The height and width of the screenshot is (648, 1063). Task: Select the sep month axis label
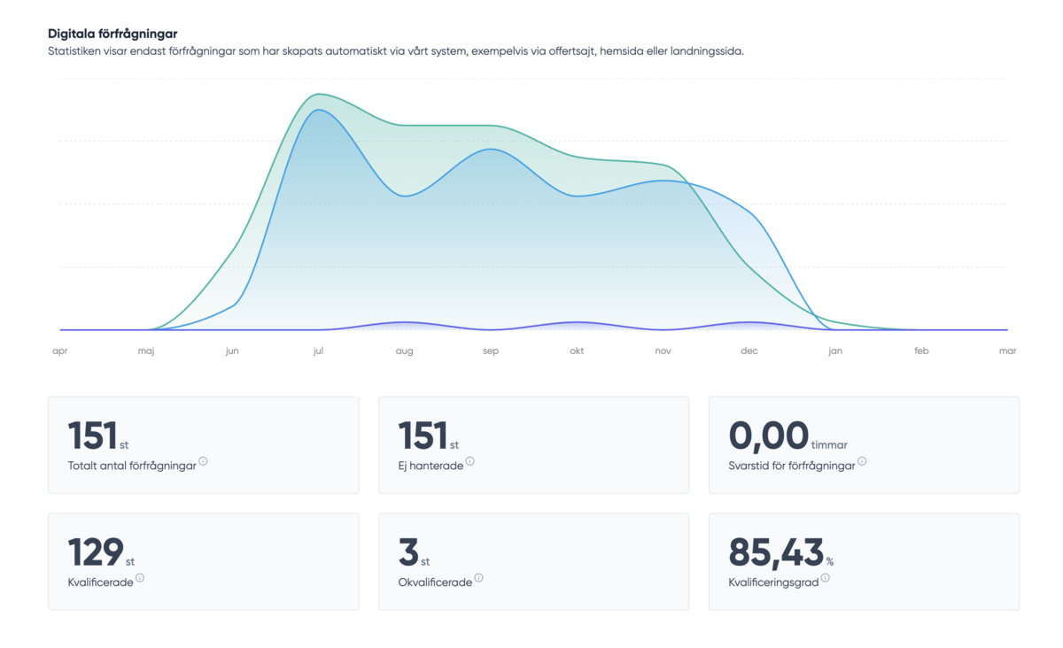tap(491, 351)
